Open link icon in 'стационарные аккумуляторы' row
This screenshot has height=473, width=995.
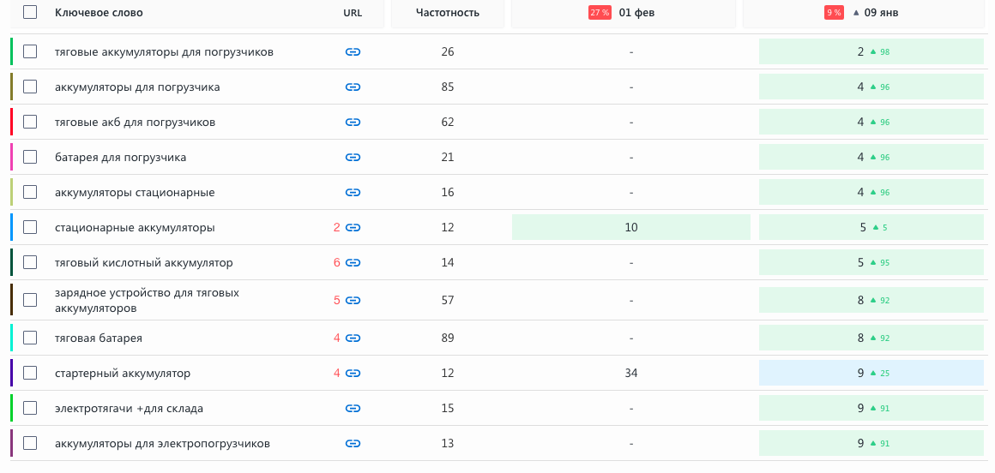pyautogui.click(x=353, y=228)
